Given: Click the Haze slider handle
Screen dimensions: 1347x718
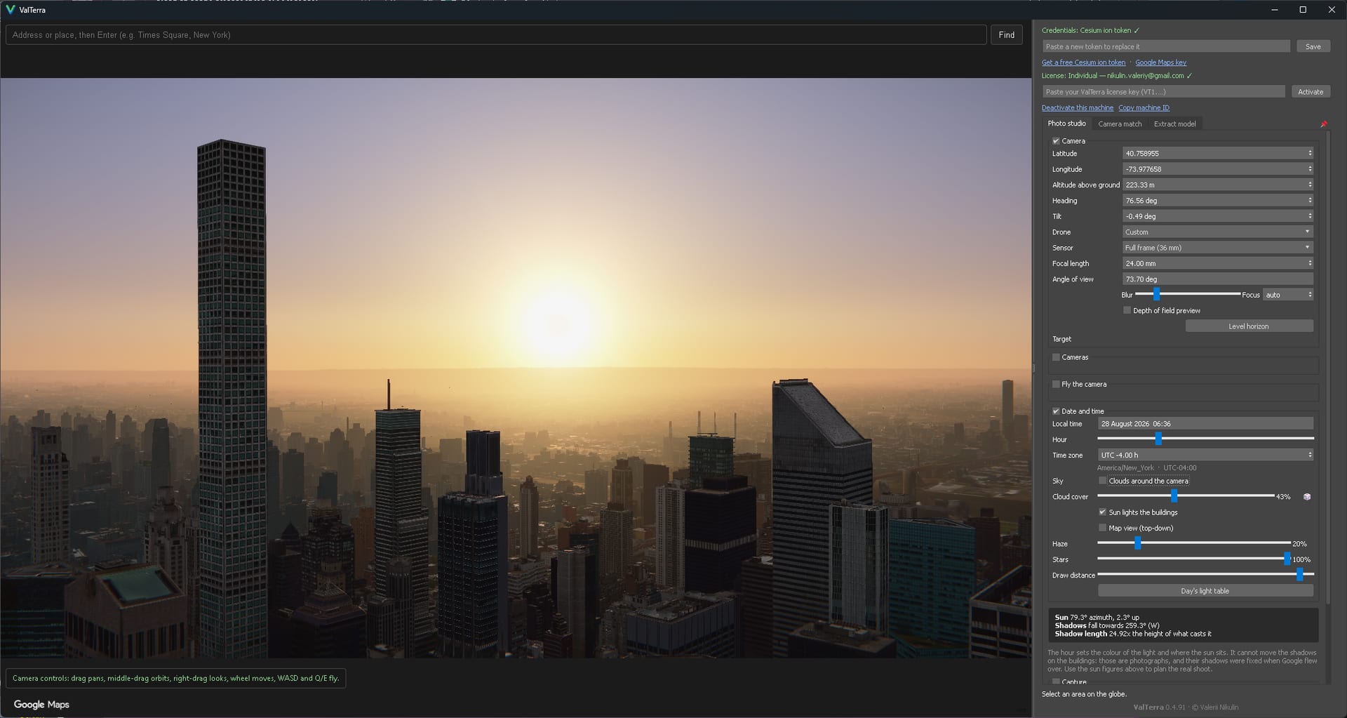Looking at the screenshot, I should tap(1137, 543).
